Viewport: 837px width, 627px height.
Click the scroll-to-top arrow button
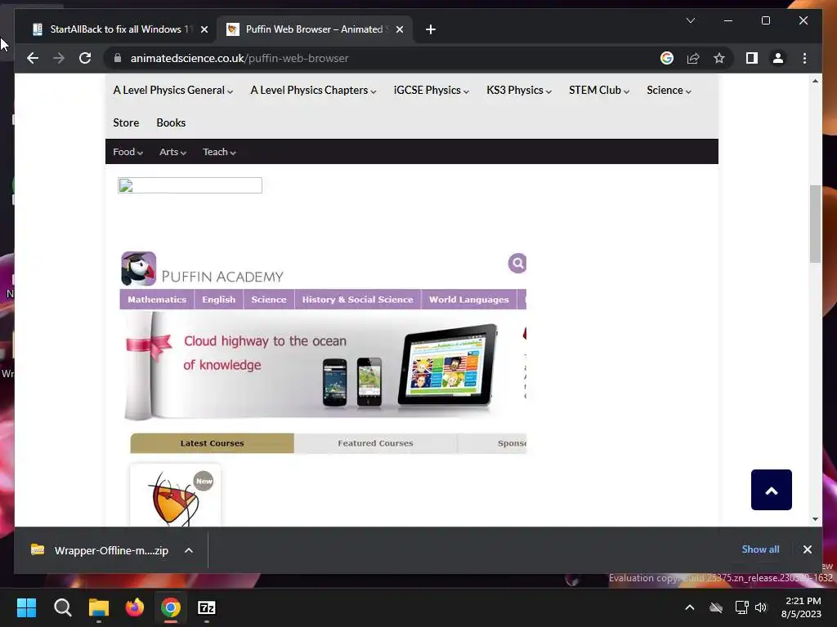point(772,490)
